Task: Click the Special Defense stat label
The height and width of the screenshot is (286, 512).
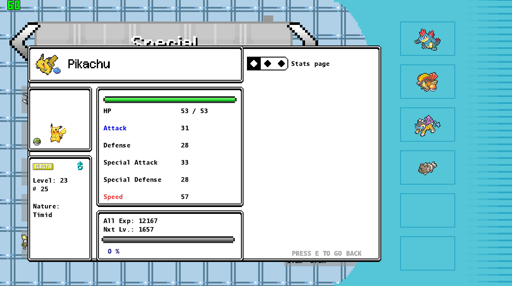Action: click(x=132, y=180)
